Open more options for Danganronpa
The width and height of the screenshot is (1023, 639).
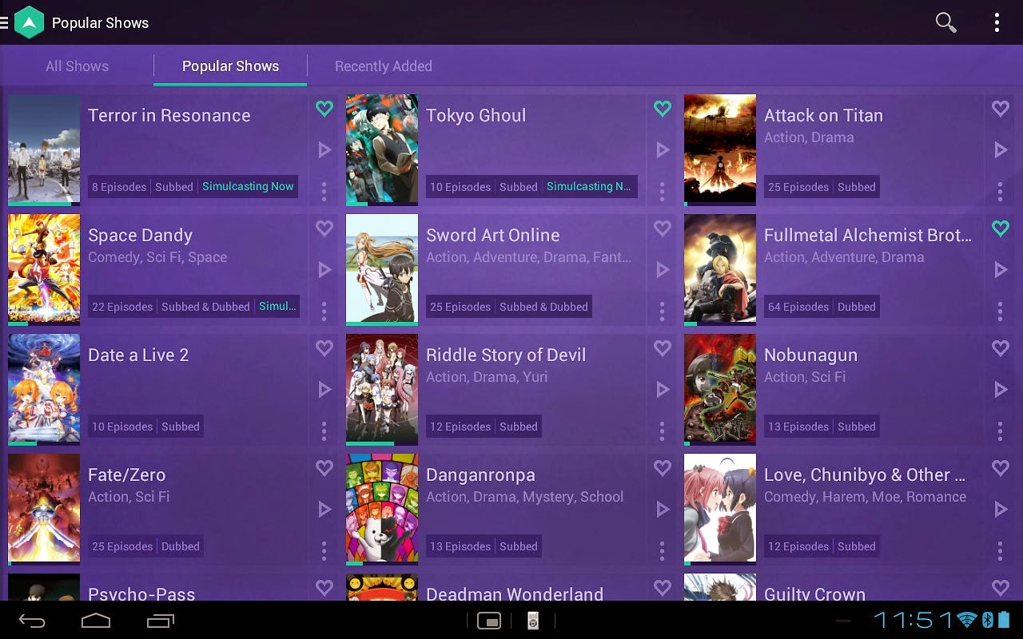pos(662,550)
